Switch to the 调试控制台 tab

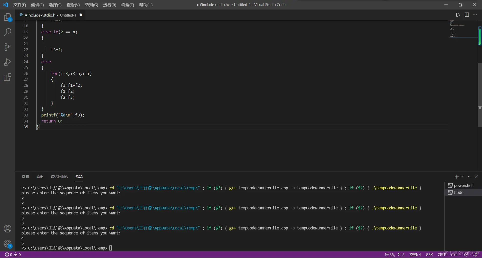(59, 177)
